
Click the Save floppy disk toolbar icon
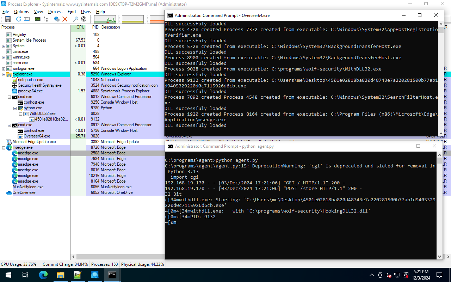(7, 19)
